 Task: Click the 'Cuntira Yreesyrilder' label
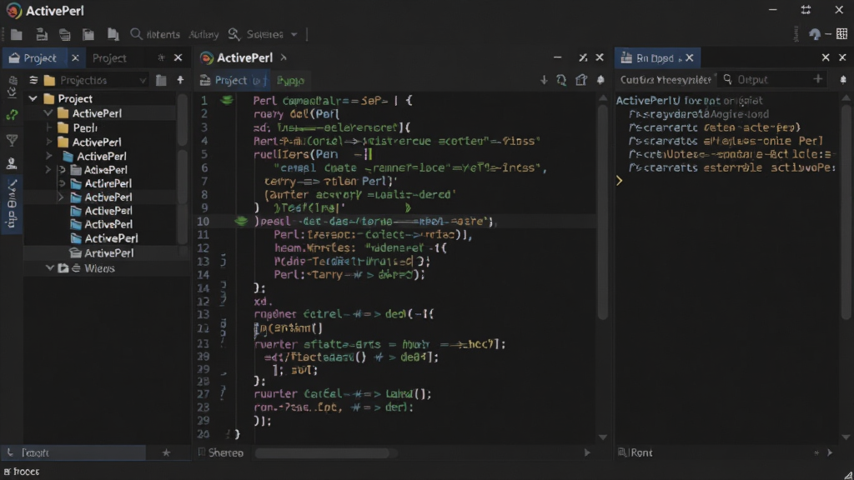[666, 79]
